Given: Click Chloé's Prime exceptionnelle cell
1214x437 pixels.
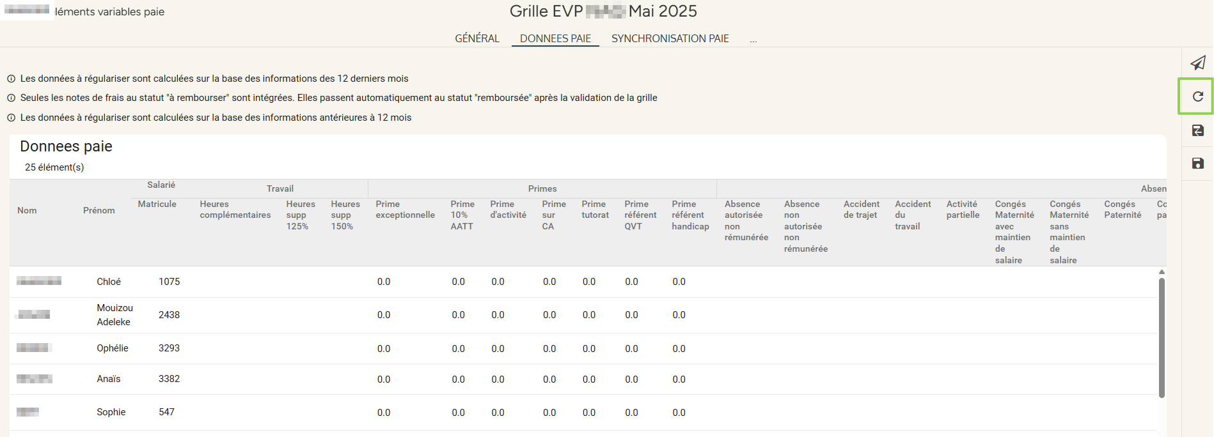Looking at the screenshot, I should 384,282.
